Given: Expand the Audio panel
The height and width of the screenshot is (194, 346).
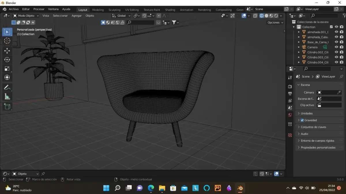Looking at the screenshot, I should pyautogui.click(x=319, y=134).
